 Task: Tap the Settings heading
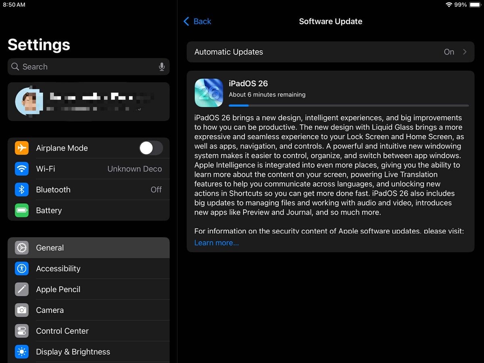click(39, 45)
